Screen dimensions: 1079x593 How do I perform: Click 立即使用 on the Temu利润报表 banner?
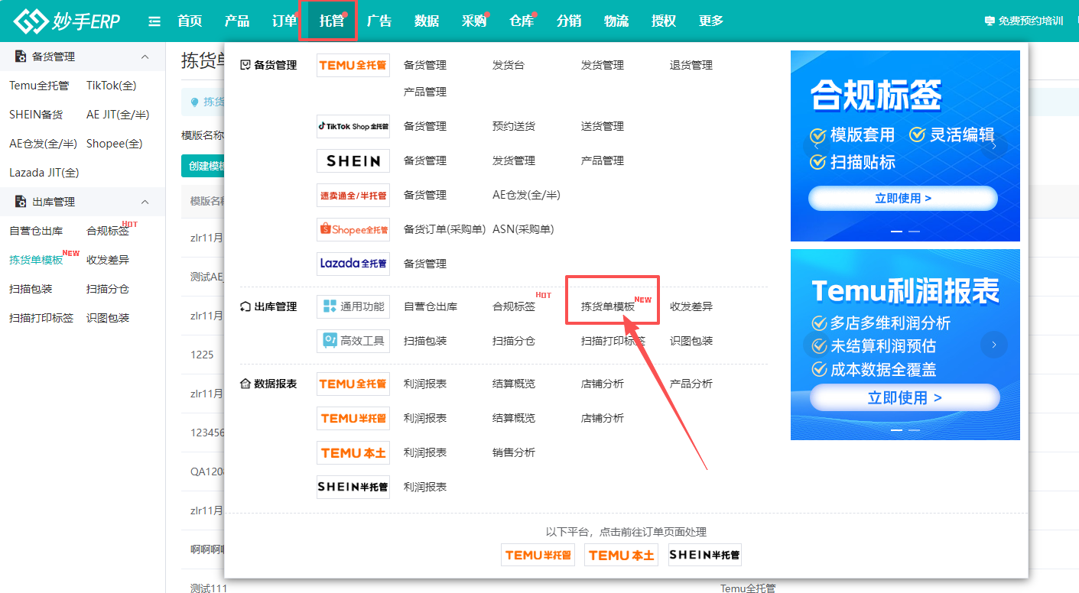click(905, 397)
